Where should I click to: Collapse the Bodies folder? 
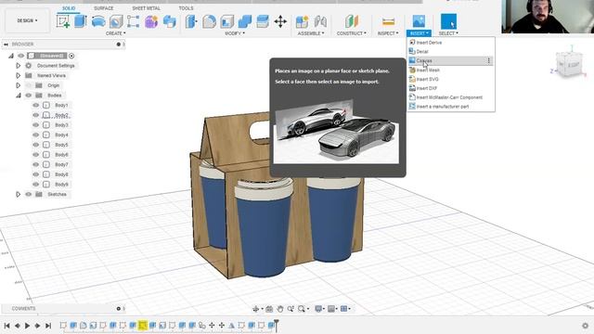pyautogui.click(x=18, y=96)
